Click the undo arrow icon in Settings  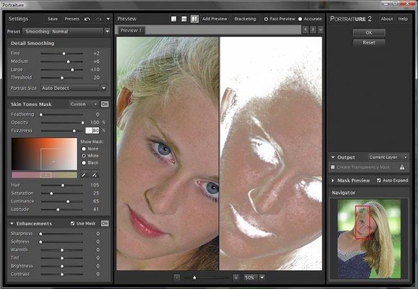pyautogui.click(x=87, y=19)
